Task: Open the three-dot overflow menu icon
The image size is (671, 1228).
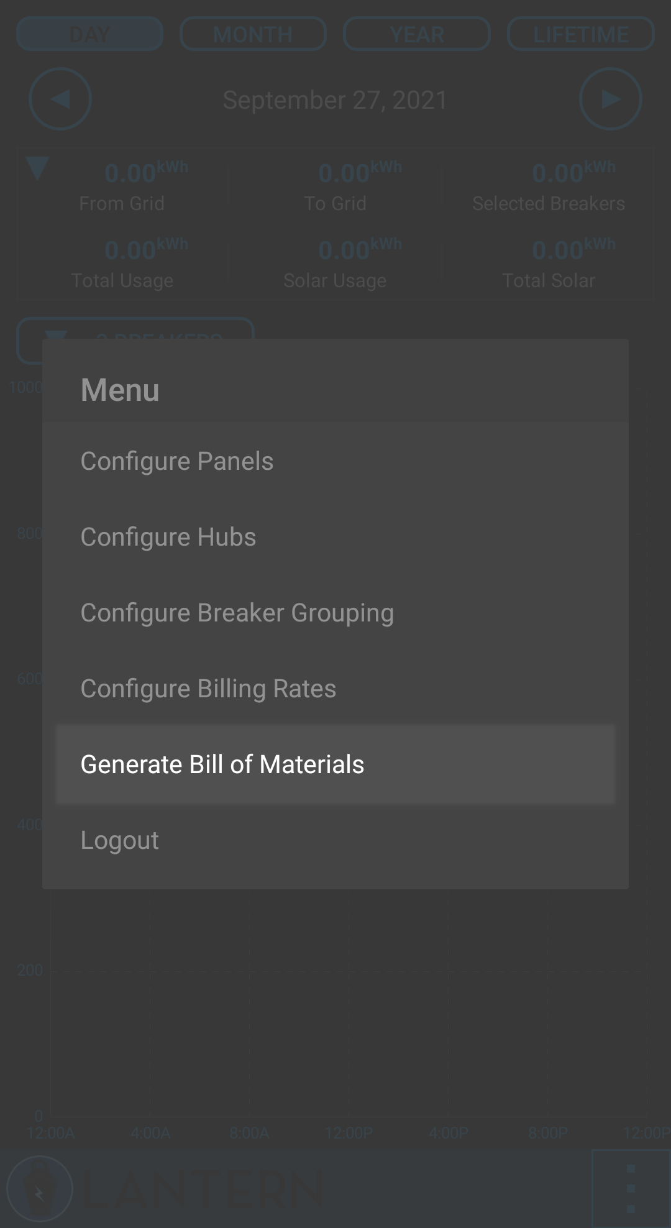Action: 631,1188
